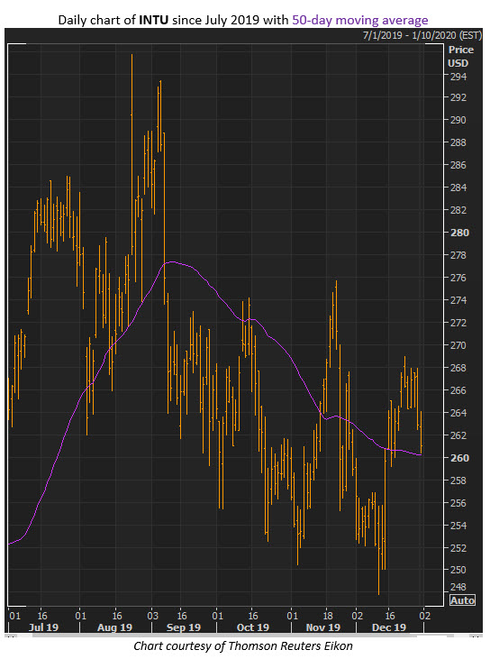Click the 256 price level label

pos(458,503)
